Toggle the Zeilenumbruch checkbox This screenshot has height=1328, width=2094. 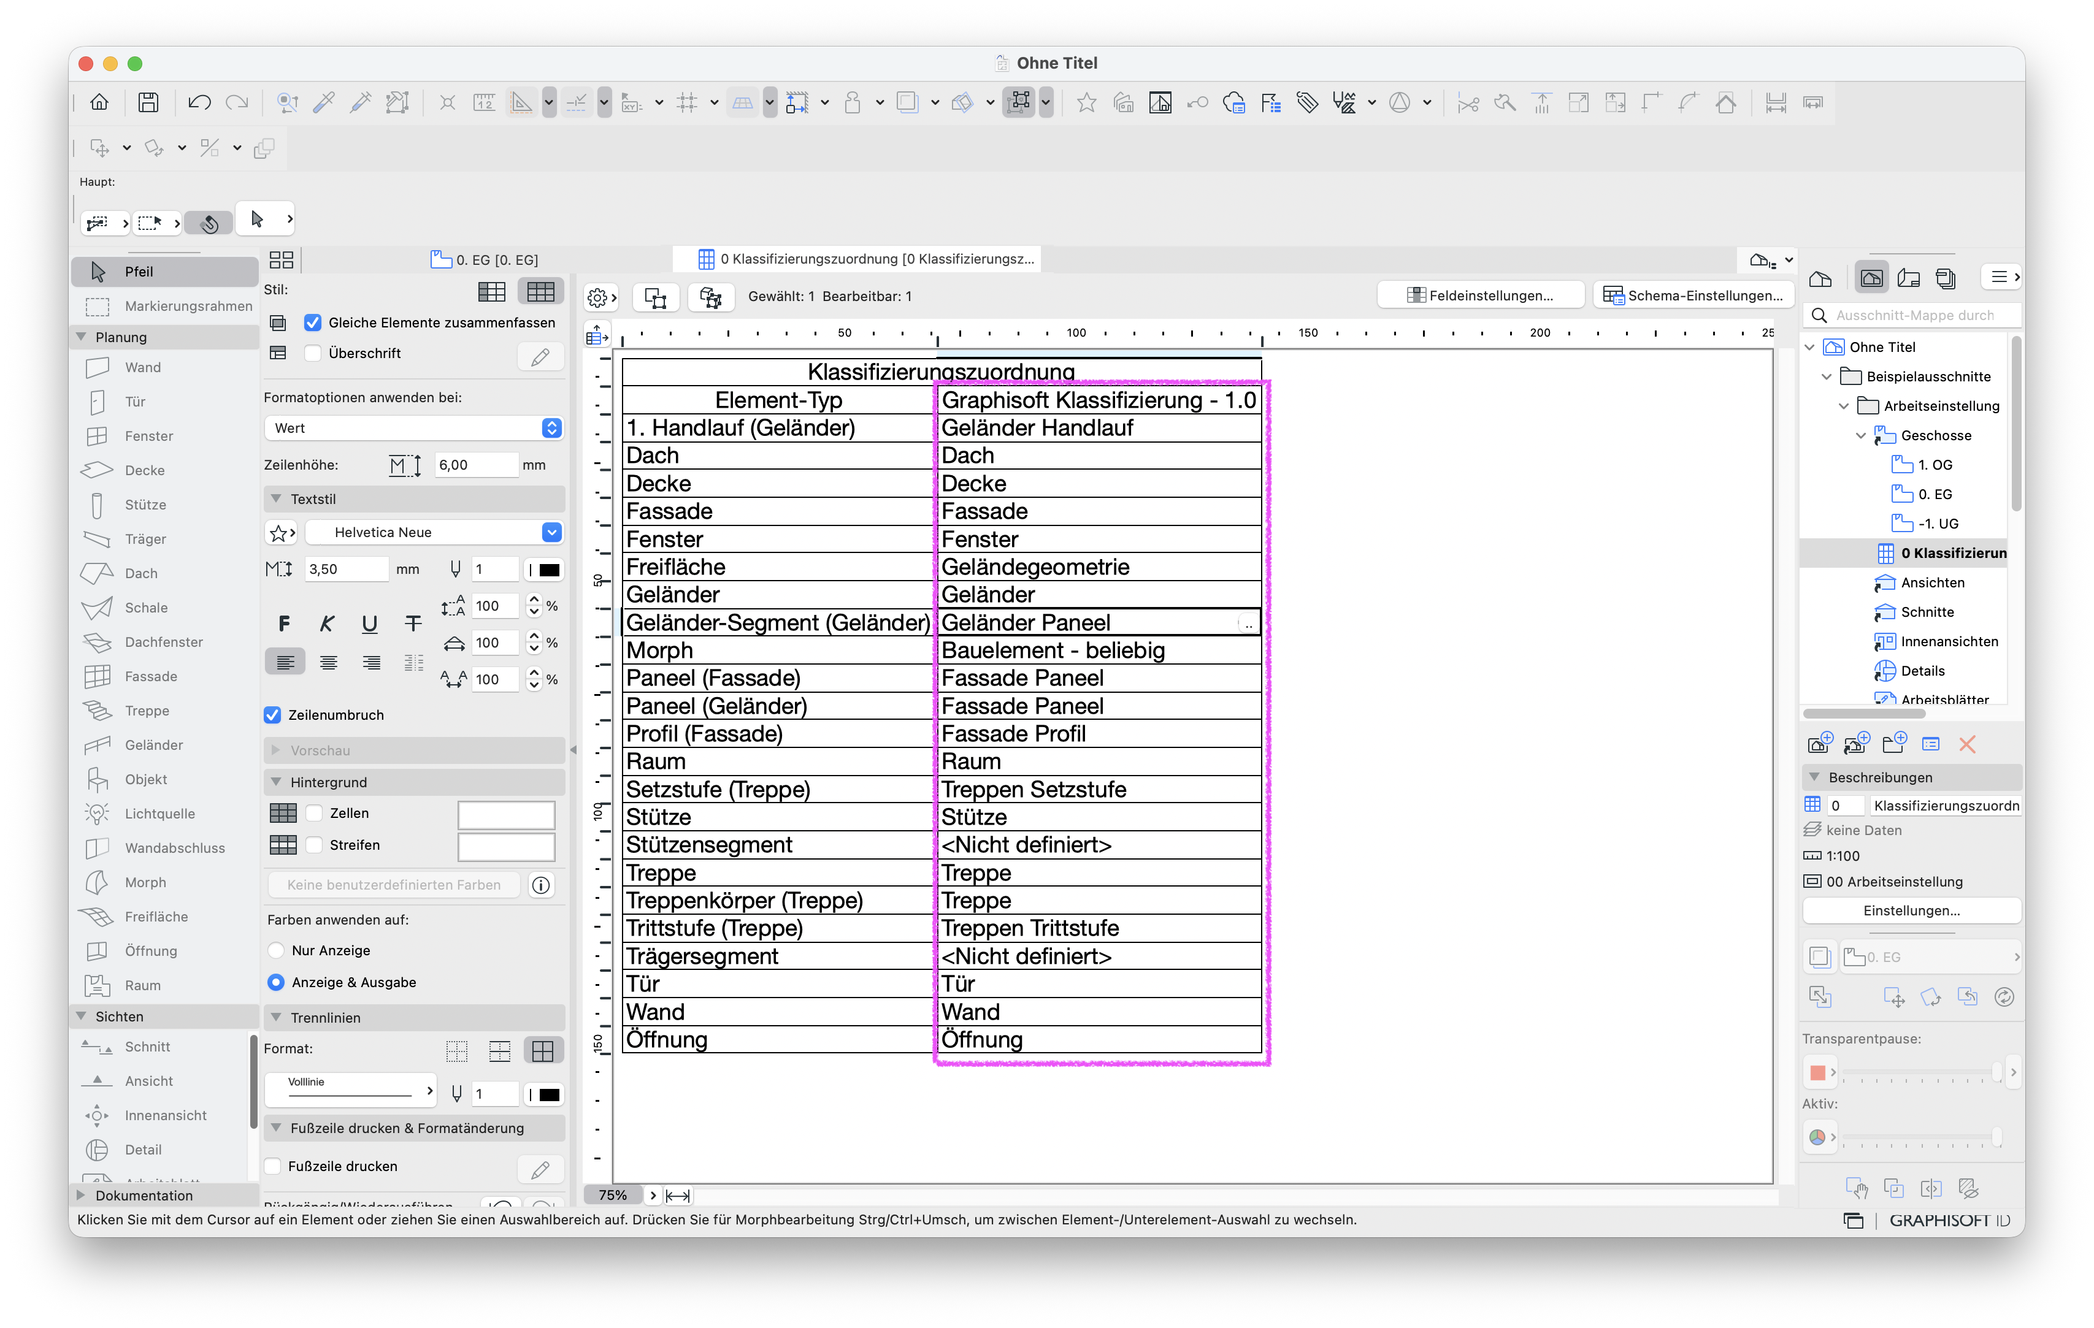point(272,714)
